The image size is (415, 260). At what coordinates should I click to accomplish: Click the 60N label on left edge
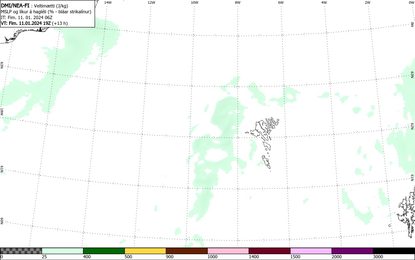coord(2,221)
